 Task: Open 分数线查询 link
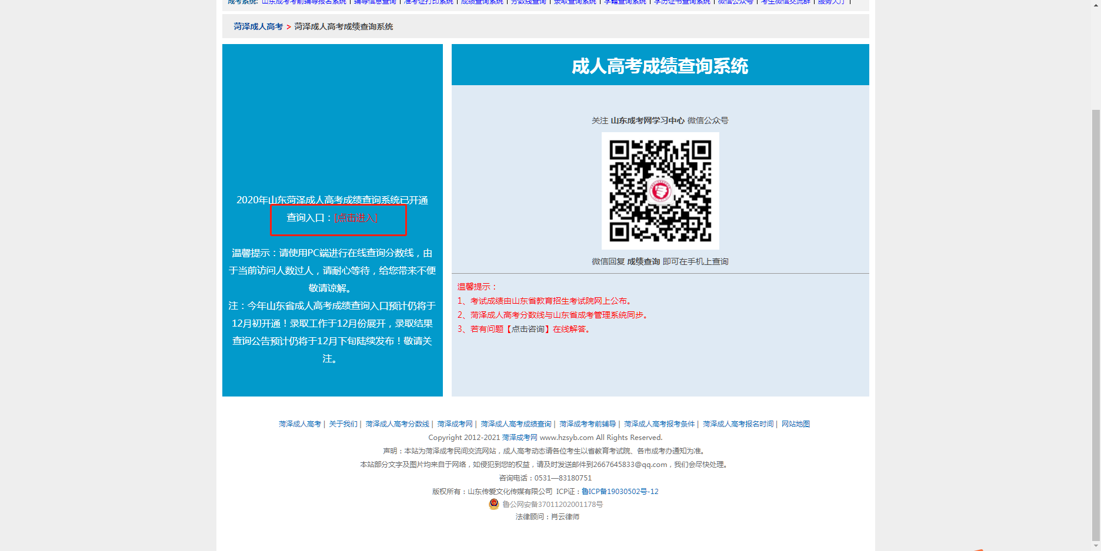click(528, 2)
